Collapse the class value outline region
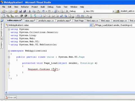The width and height of the screenshot is (135, 101). pos(9,57)
